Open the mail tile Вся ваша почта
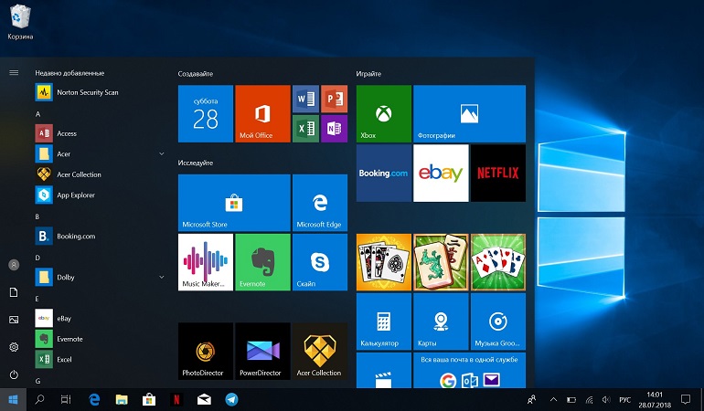 click(x=469, y=370)
